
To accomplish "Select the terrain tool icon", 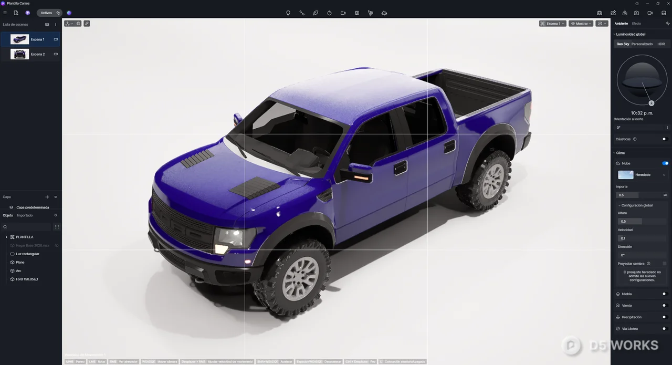I will click(384, 13).
